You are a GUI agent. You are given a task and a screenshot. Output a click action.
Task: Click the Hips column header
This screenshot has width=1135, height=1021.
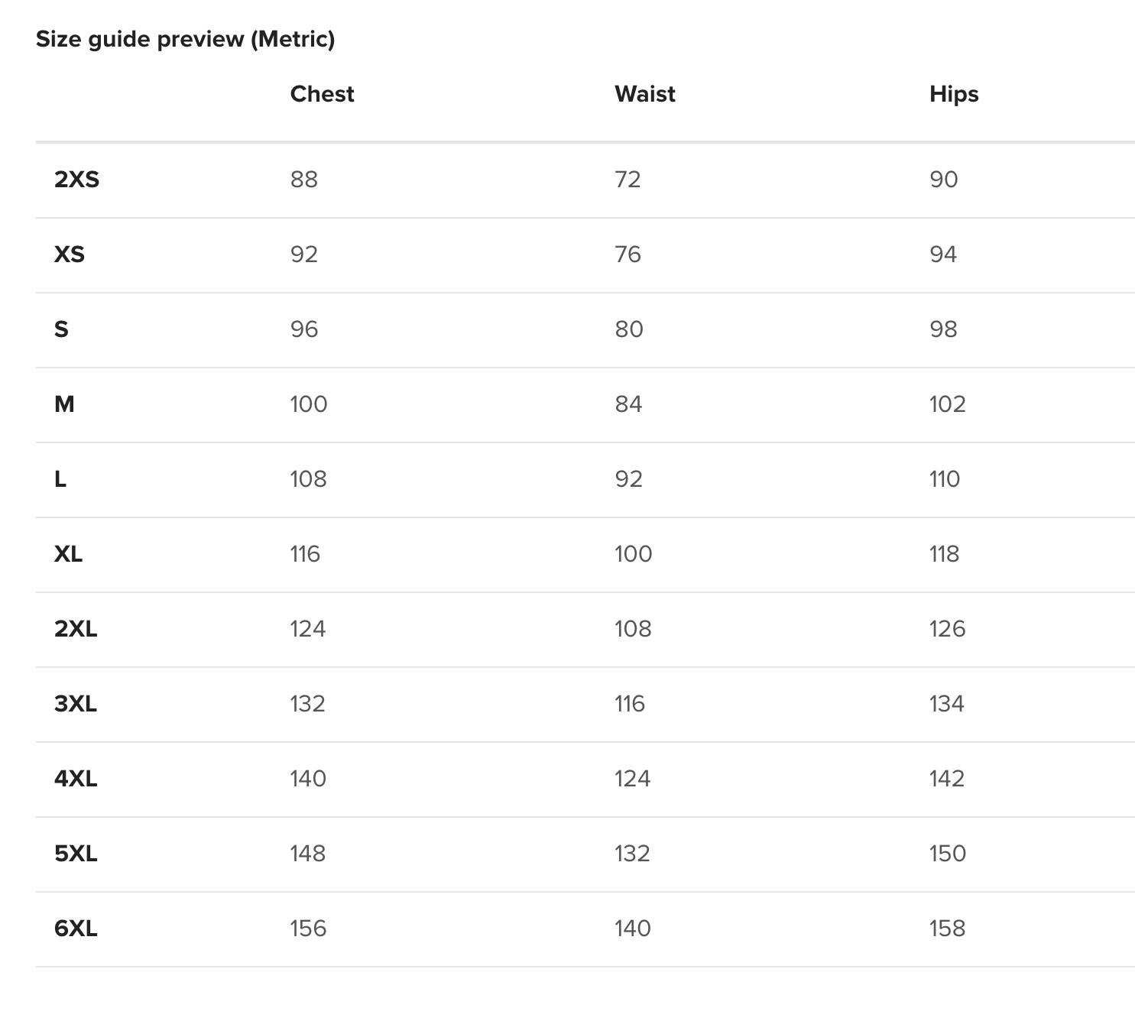coord(954,94)
